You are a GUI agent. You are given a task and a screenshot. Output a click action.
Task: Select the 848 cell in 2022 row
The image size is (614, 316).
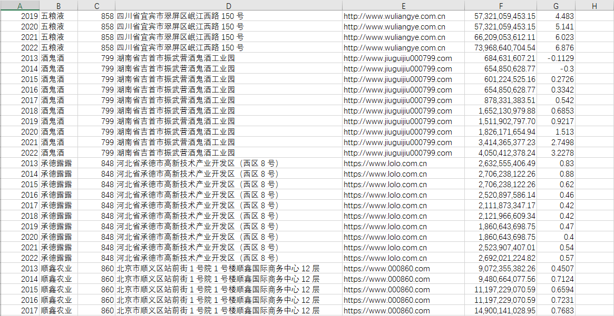[x=96, y=258]
